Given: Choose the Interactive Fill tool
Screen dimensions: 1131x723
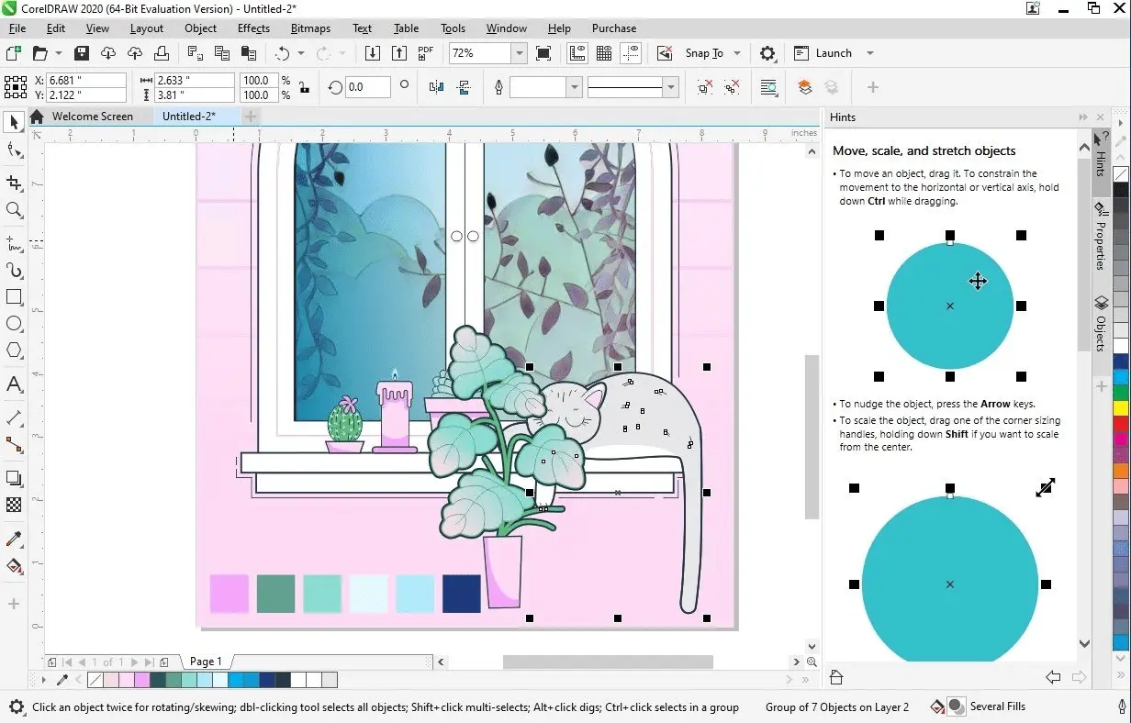Looking at the screenshot, I should click(14, 566).
